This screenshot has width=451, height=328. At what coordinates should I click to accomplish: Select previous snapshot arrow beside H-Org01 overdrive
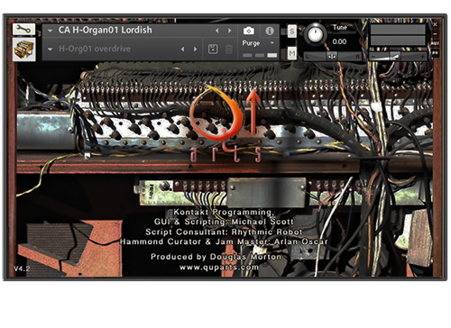click(x=182, y=49)
